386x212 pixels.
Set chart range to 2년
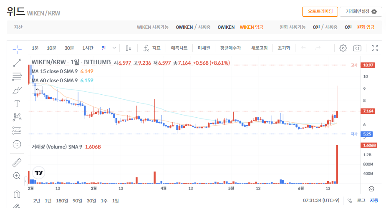click(37, 201)
